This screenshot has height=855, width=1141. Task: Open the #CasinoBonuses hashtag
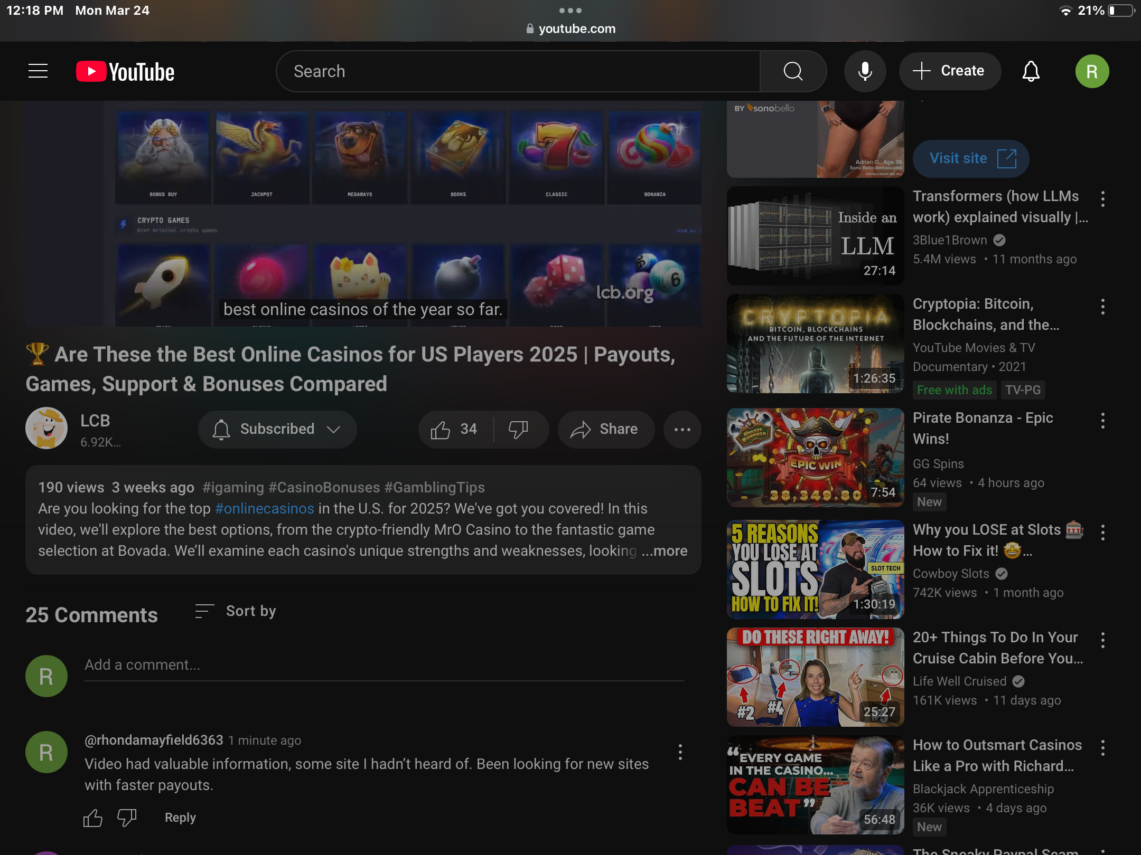(x=324, y=488)
